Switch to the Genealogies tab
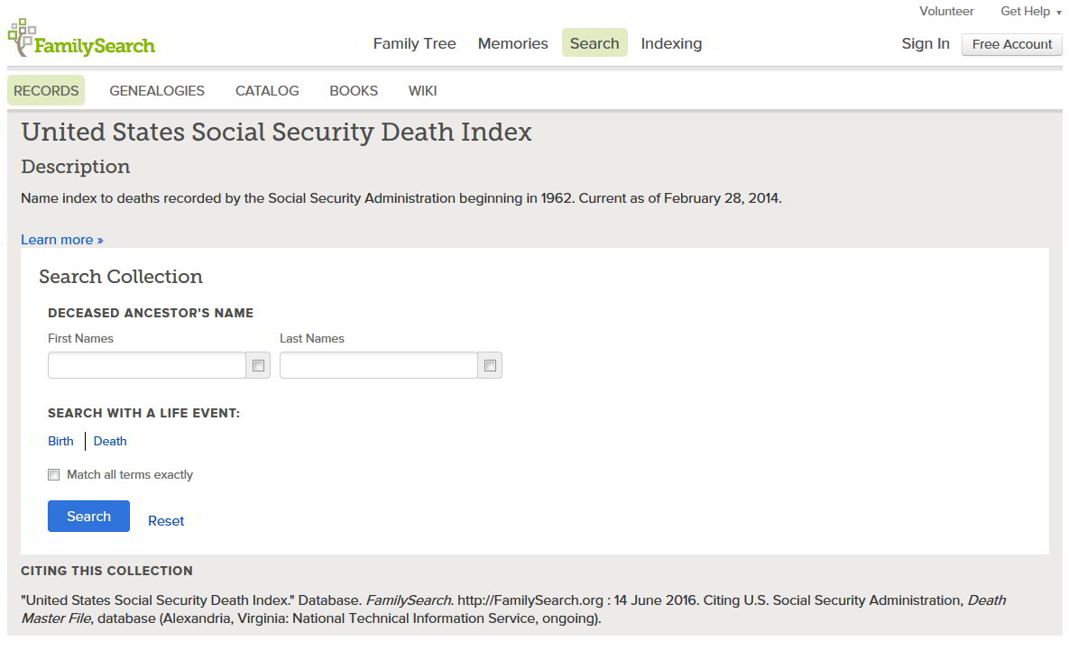1069x650 pixels. (x=157, y=91)
